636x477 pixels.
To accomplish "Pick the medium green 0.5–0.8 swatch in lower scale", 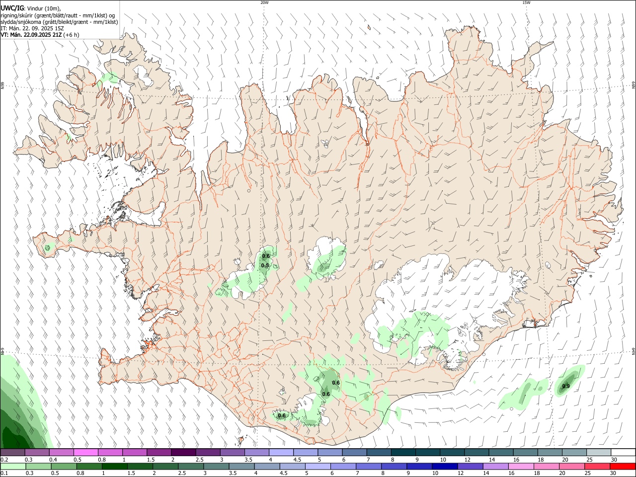I will click(64, 466).
